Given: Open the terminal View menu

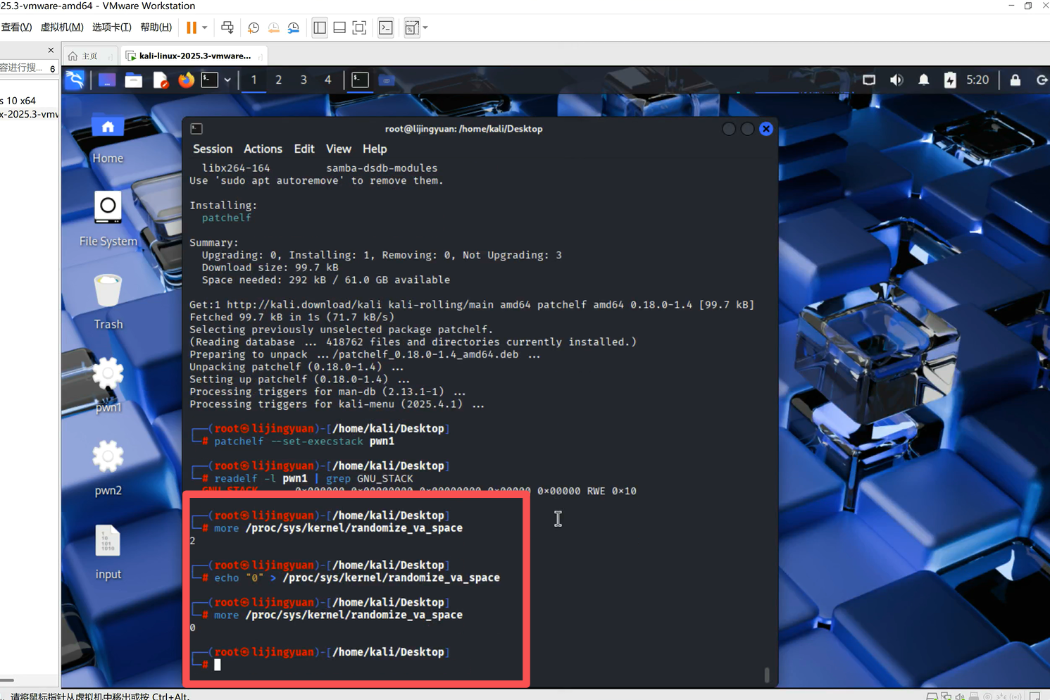Looking at the screenshot, I should point(338,149).
